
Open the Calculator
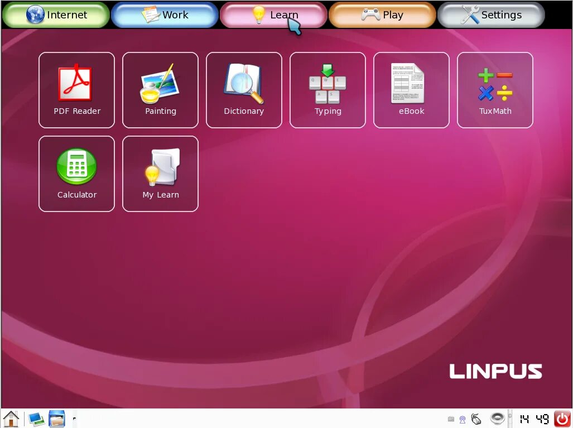click(76, 174)
